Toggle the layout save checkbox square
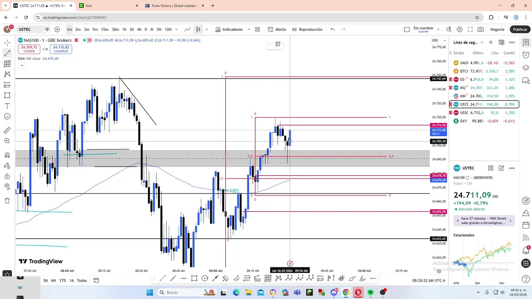 point(407,29)
